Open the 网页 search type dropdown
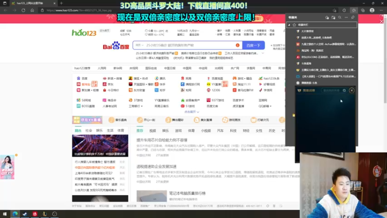This screenshot has height=218, width=387. click(x=139, y=45)
